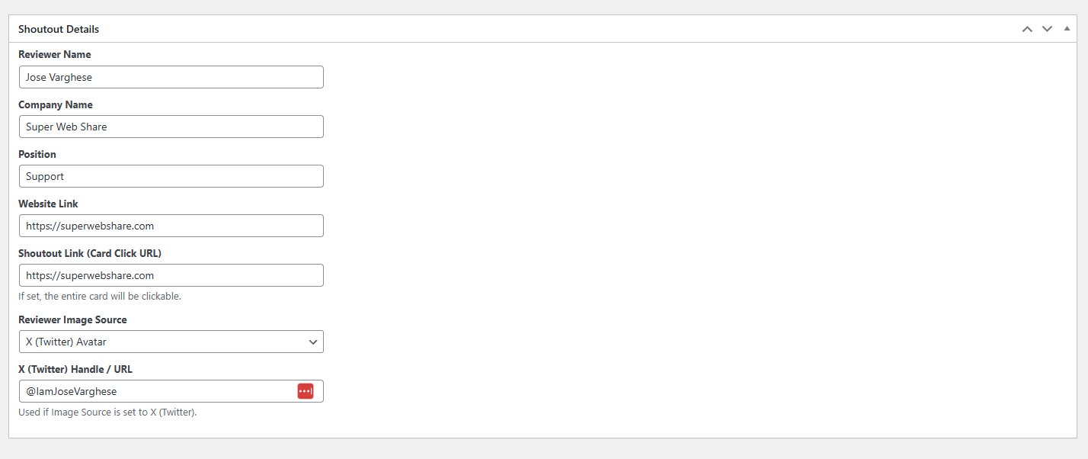1088x459 pixels.
Task: Open the Reviewer Image Source dropdown
Action: (171, 342)
